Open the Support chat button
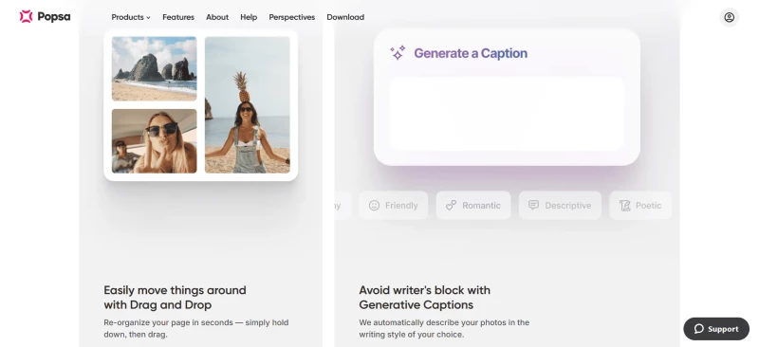Screen dimensions: 759x347 coord(716,329)
